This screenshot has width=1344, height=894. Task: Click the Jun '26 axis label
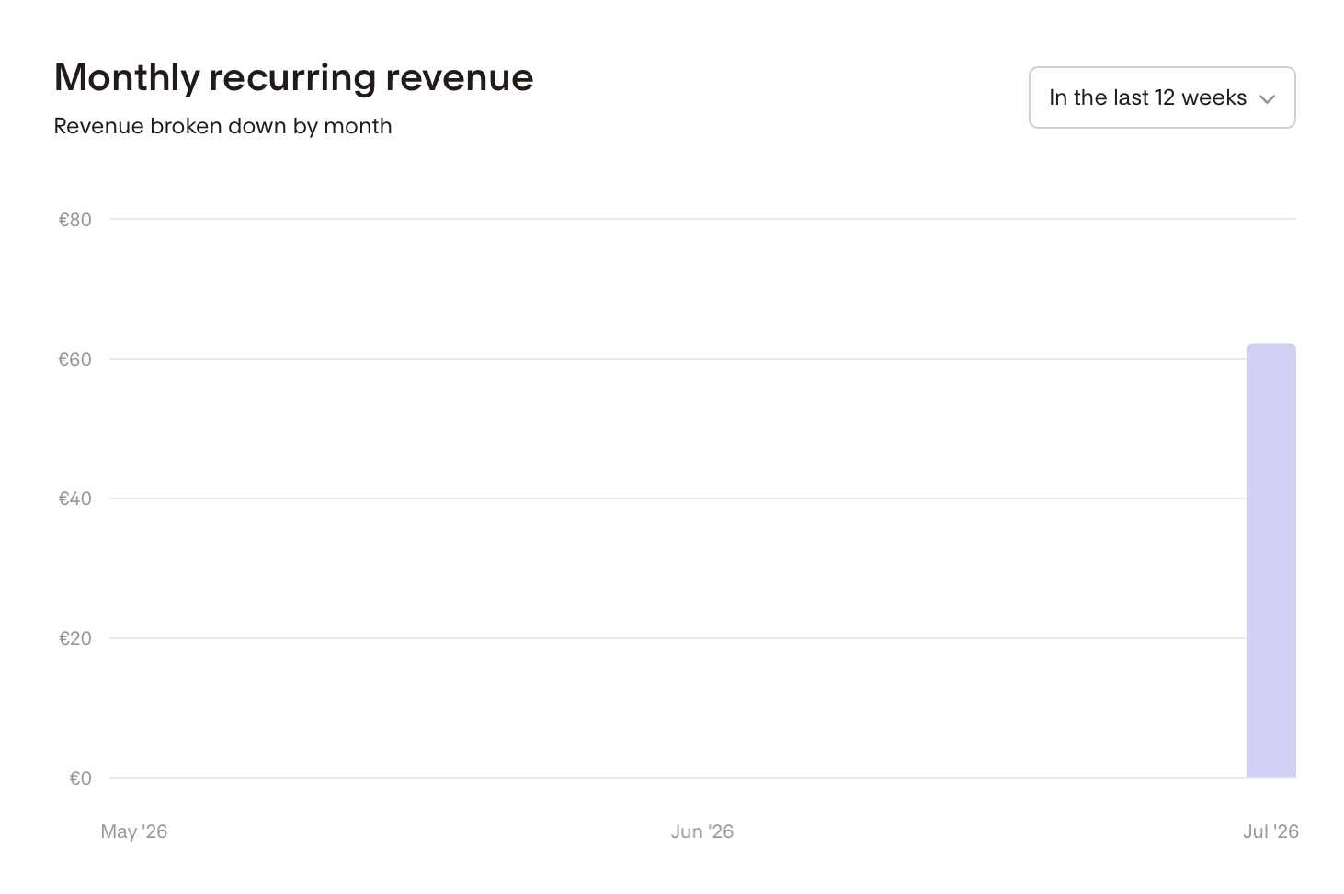click(702, 831)
